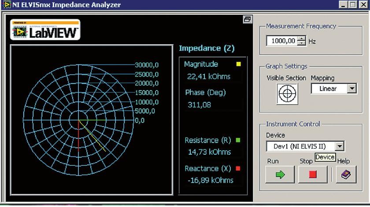Click the NI ELVISmx title bar icon
The width and height of the screenshot is (370, 207).
[6, 4]
